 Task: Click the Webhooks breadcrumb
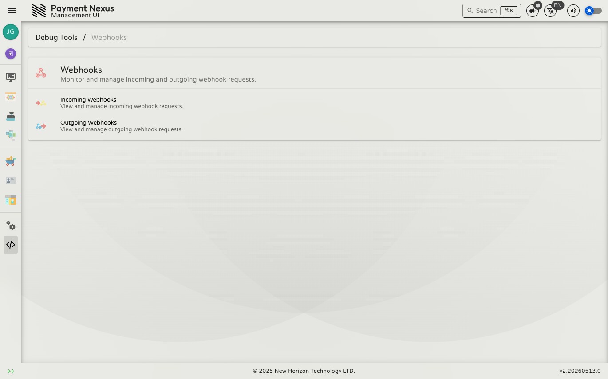[109, 38]
